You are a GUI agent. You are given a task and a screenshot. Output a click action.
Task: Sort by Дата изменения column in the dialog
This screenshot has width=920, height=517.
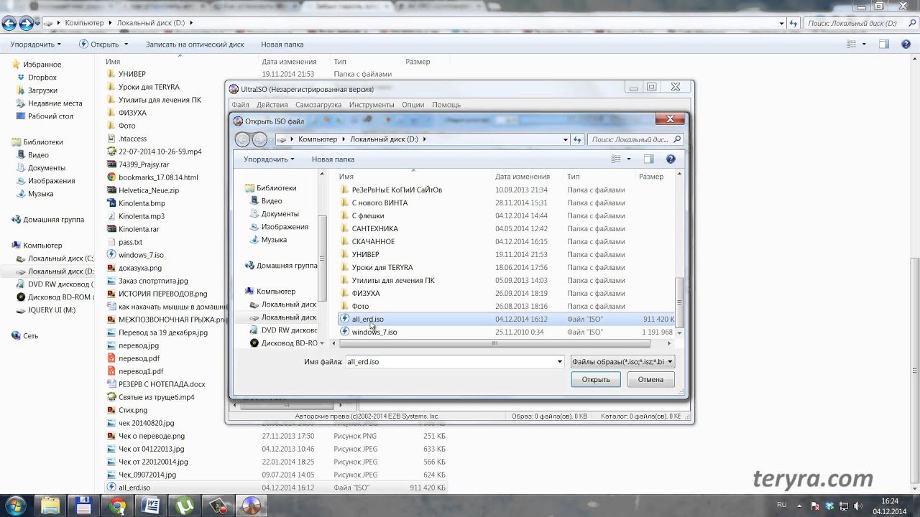point(523,176)
